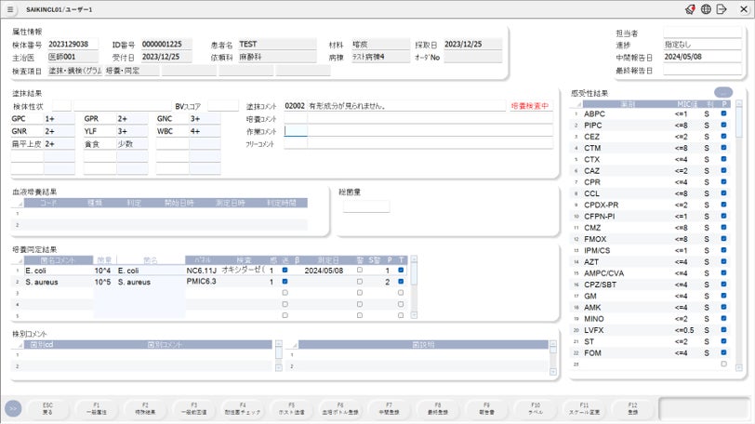Screen dimensions: 755x424
Task: Click the F3 function button
Action: pyautogui.click(x=193, y=408)
